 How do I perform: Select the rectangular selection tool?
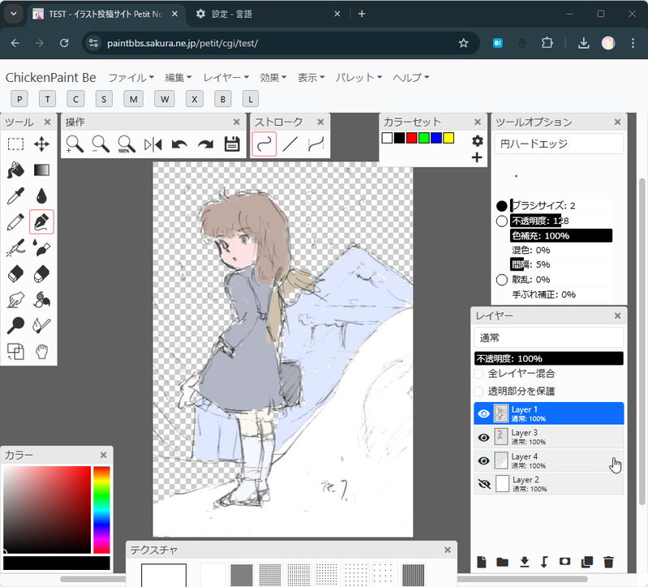[15, 144]
